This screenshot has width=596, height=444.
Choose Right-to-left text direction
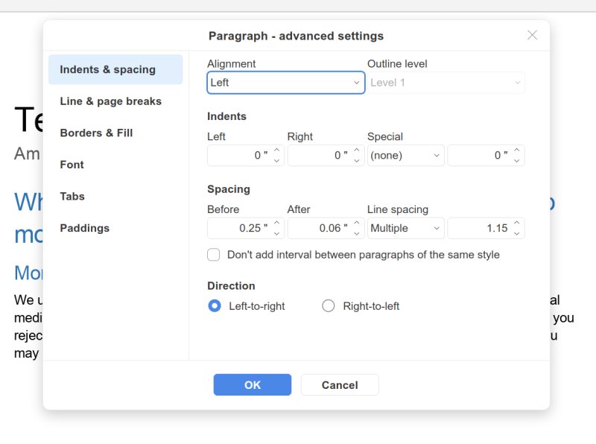point(328,306)
